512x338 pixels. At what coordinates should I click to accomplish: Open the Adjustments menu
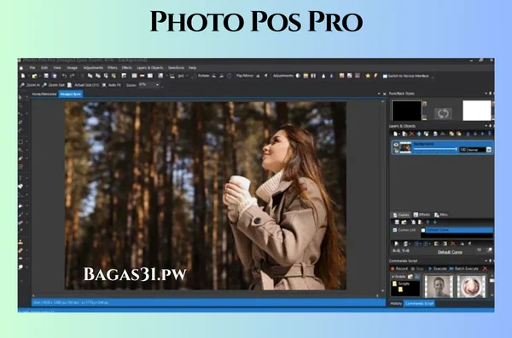93,68
